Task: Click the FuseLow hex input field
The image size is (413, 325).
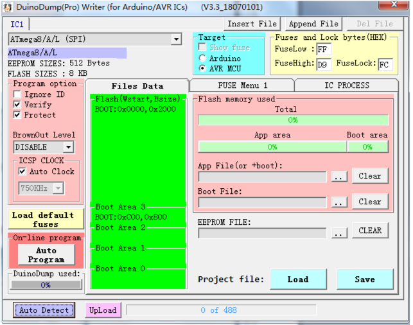Action: 324,49
